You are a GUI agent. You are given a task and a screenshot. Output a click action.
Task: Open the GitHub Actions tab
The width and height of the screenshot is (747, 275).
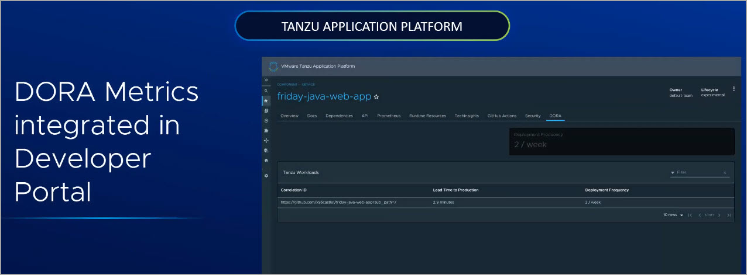(502, 116)
